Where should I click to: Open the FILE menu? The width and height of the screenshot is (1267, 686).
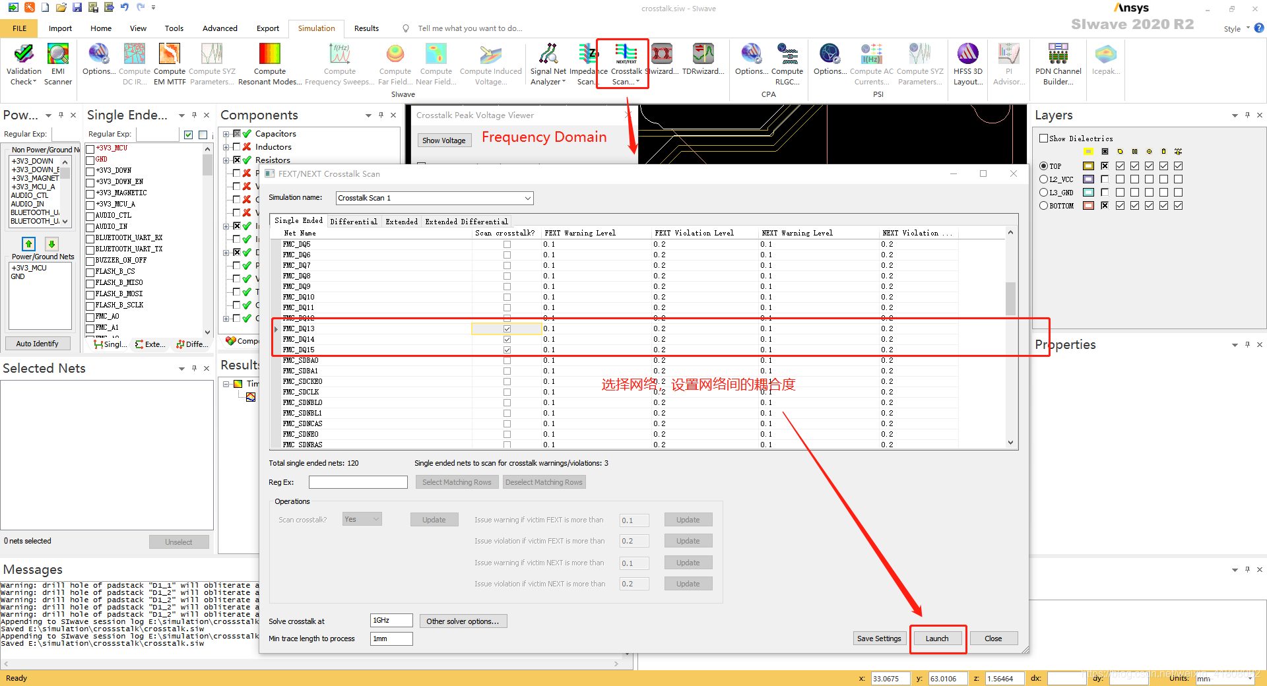pos(20,28)
